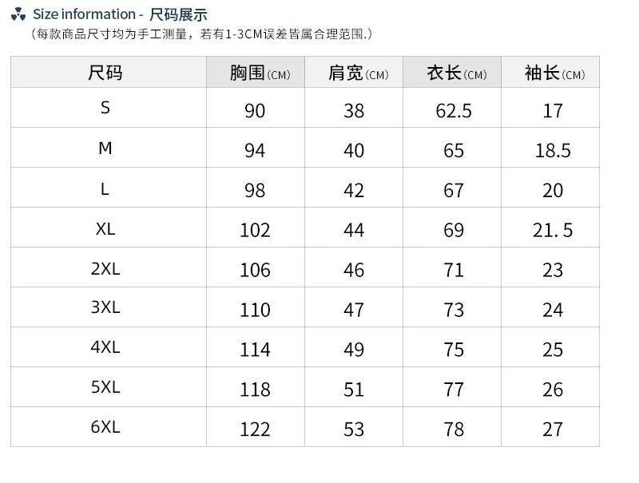Viewport: 639px width, 483px height.
Task: Click the chest value 102 cell
Action: click(256, 228)
